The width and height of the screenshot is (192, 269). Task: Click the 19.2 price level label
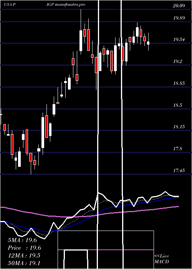(x=177, y=61)
